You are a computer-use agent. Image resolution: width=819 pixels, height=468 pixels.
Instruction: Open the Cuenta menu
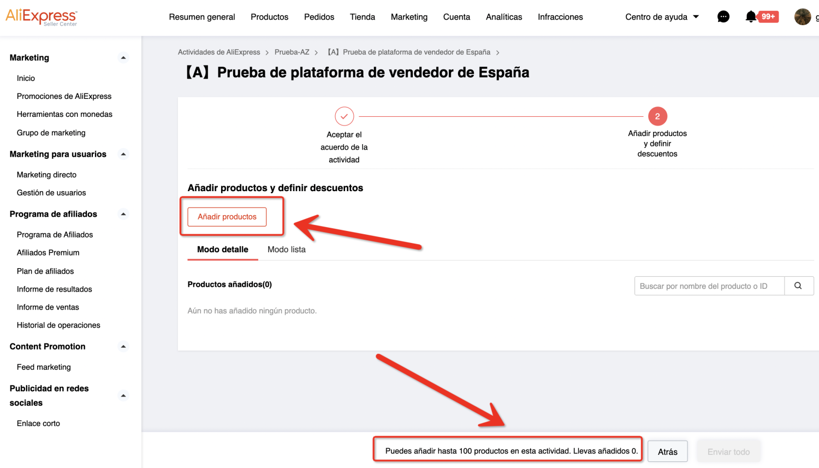[456, 17]
